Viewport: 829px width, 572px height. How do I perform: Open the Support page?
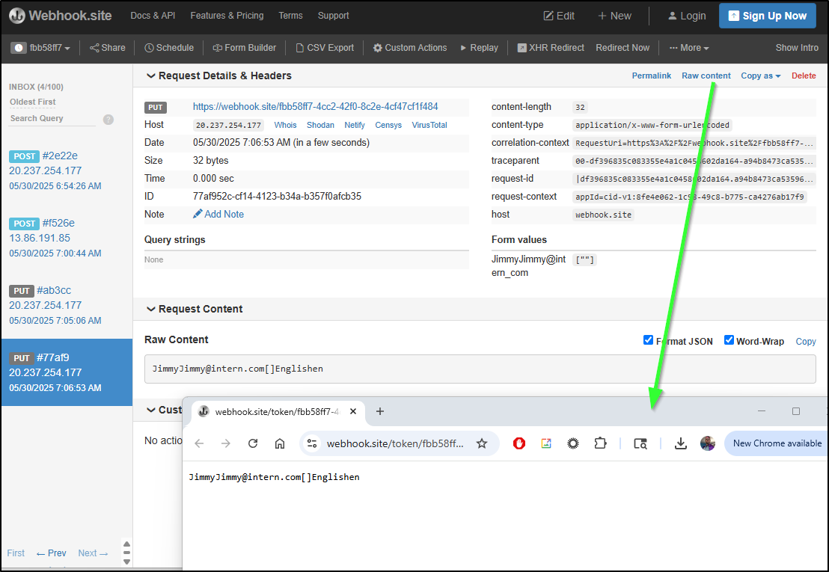pyautogui.click(x=333, y=15)
